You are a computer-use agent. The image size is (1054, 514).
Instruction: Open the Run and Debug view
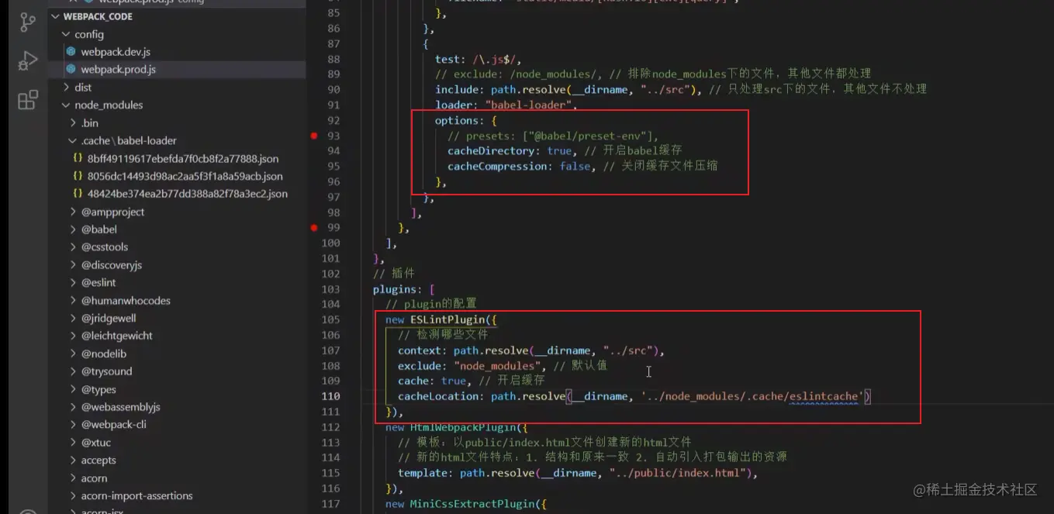pyautogui.click(x=28, y=61)
